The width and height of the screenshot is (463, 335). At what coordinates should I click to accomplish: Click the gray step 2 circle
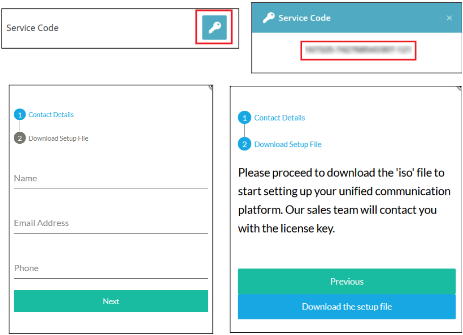point(20,138)
